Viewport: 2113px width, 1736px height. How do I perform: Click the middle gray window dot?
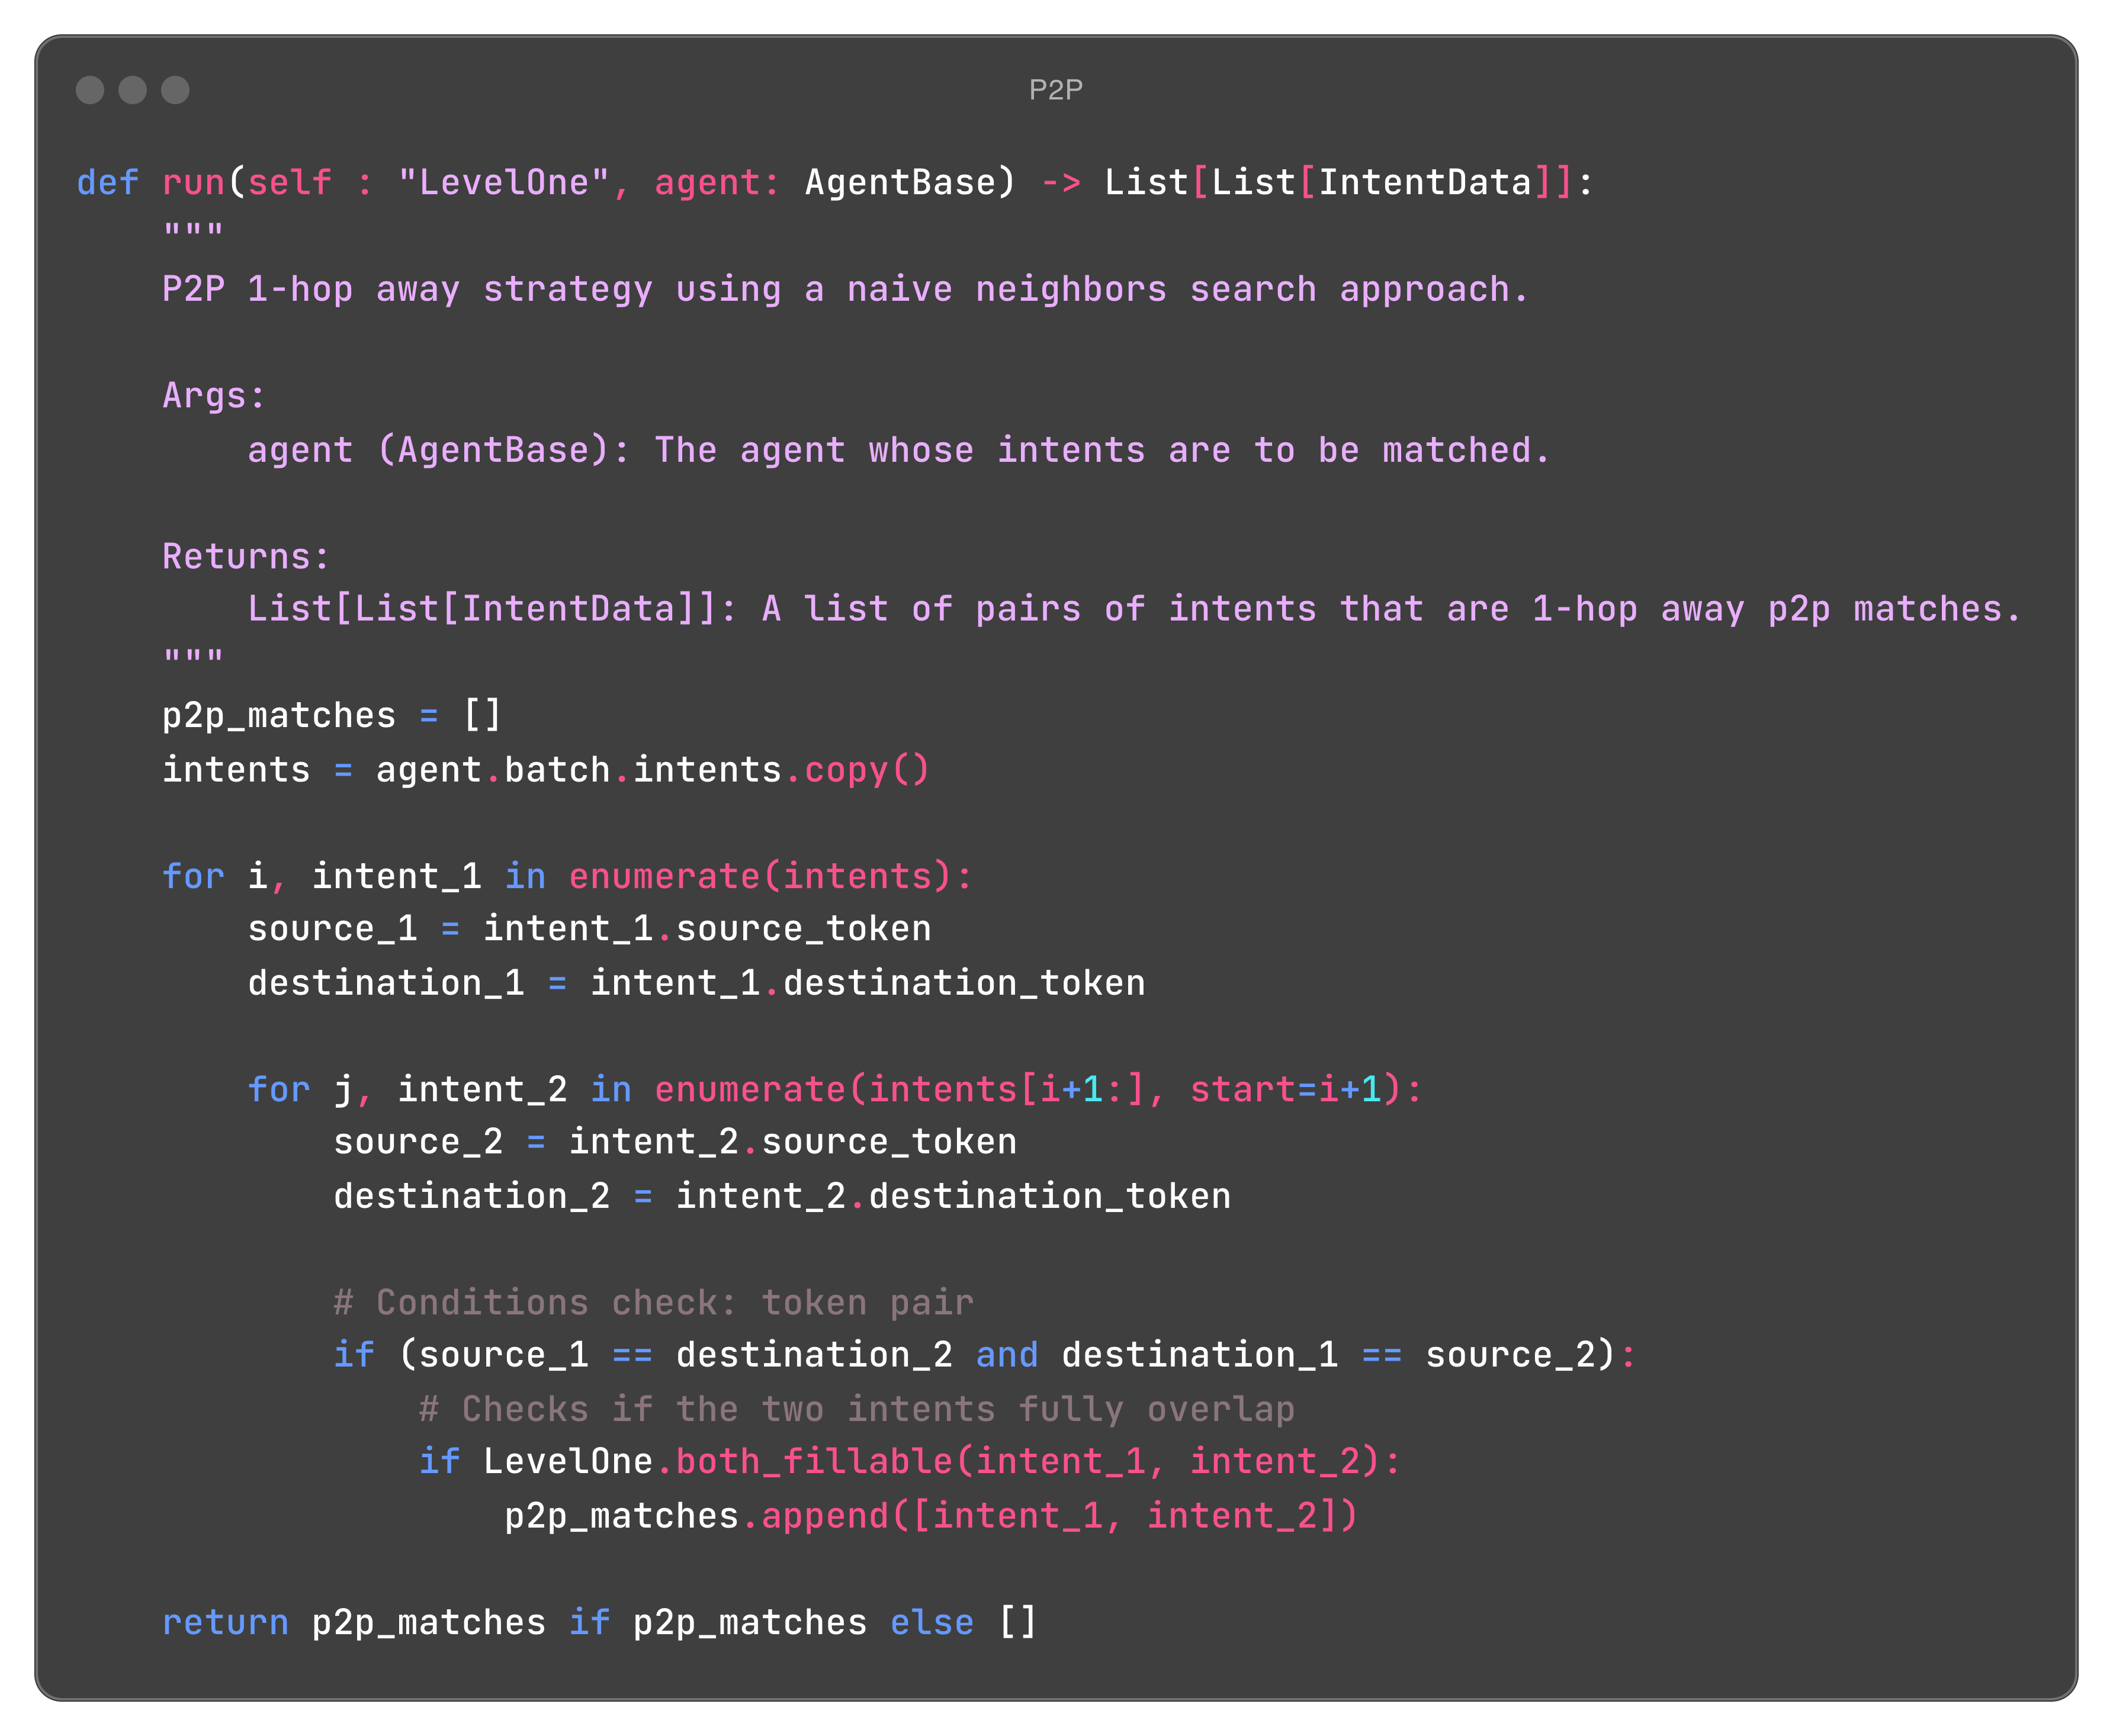(x=133, y=90)
